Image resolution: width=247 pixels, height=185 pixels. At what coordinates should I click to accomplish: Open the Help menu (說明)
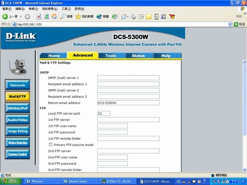click(x=80, y=9)
